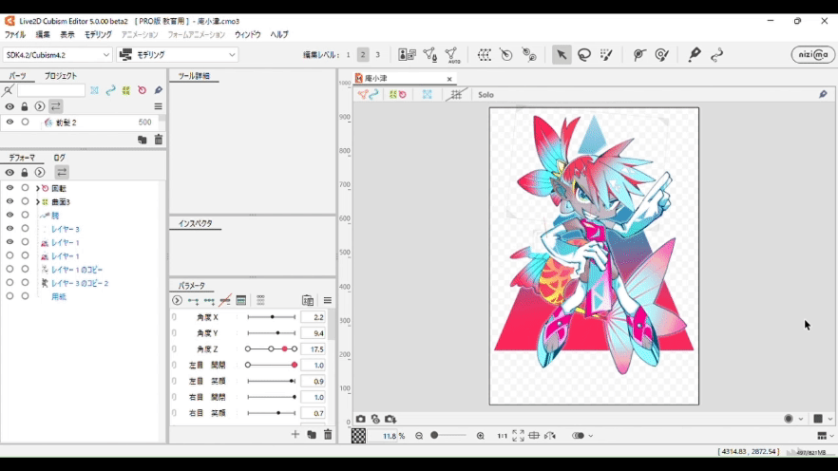Click the AUTO mesh generator icon
This screenshot has height=471, width=838.
tap(452, 54)
